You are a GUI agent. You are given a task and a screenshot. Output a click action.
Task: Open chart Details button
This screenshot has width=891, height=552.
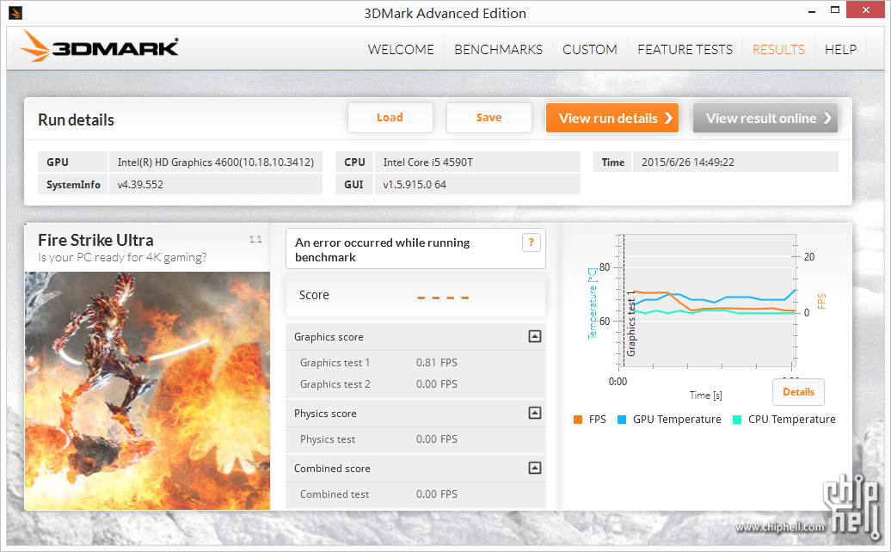[x=798, y=392]
